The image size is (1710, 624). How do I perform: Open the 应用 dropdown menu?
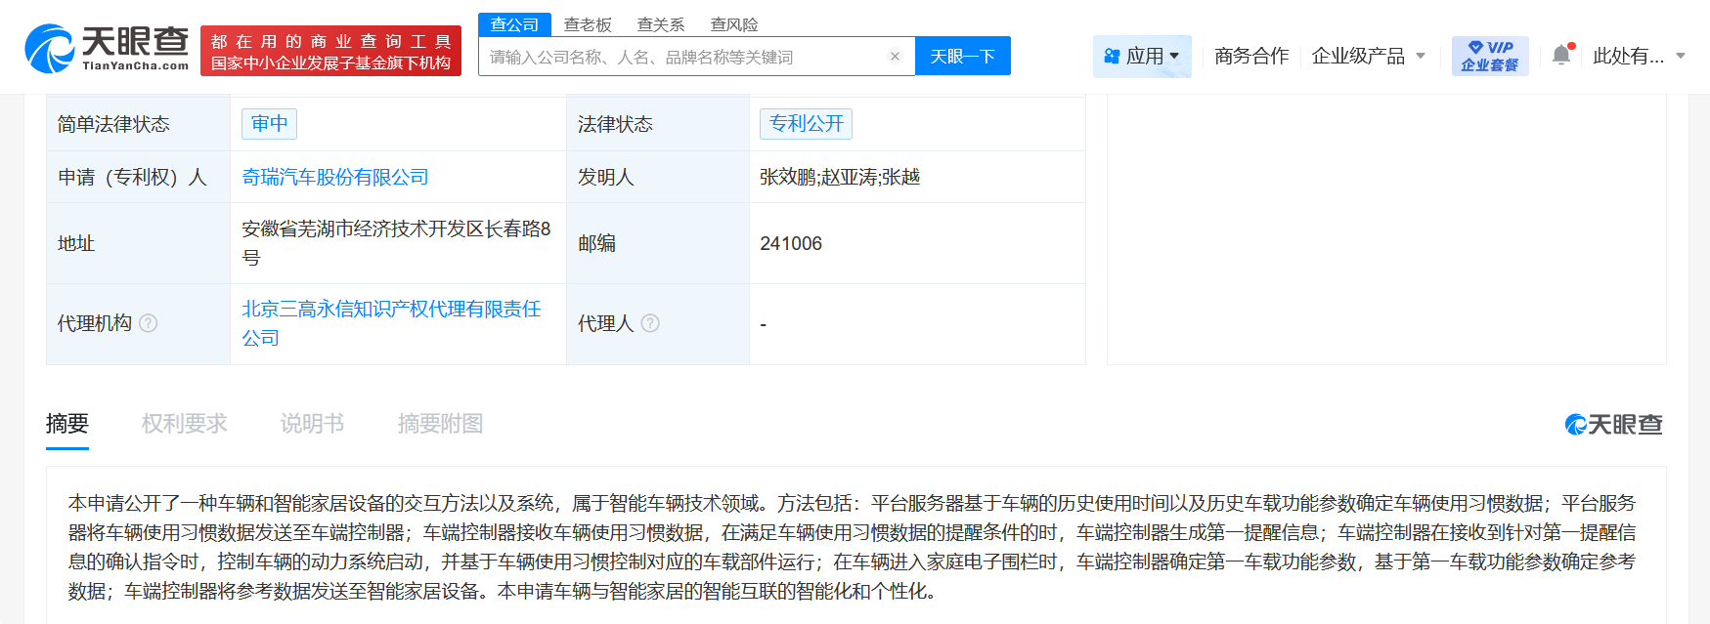pos(1142,56)
